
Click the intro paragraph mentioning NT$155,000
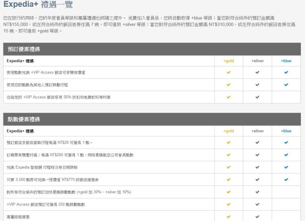pyautogui.click(x=149, y=25)
